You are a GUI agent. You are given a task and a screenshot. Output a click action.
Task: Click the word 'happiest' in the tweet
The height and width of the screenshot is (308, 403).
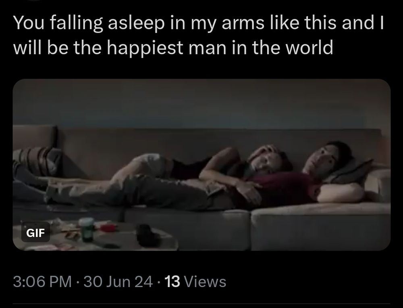coord(145,48)
